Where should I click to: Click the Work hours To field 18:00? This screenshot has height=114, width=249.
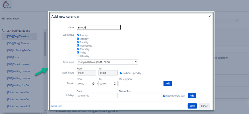108,73
